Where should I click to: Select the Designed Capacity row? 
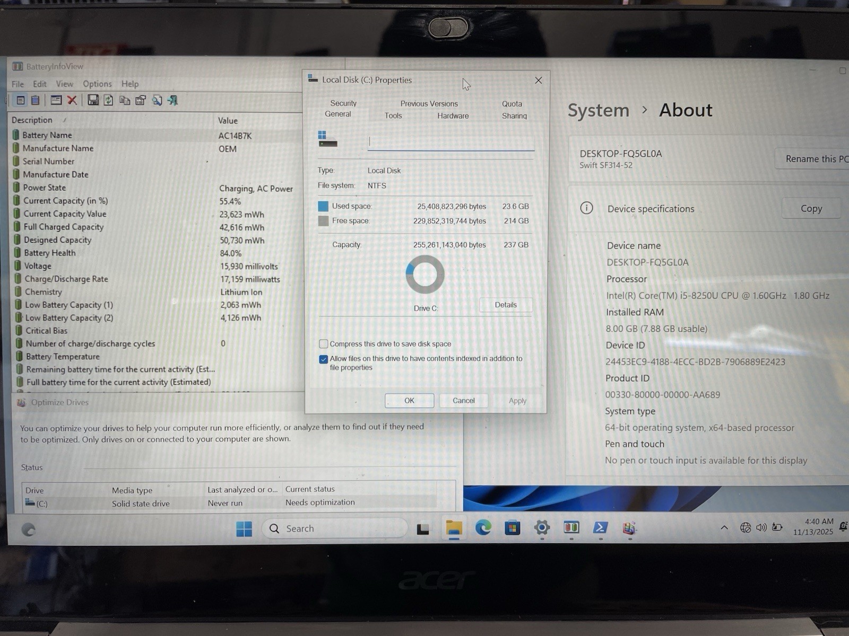pos(157,240)
